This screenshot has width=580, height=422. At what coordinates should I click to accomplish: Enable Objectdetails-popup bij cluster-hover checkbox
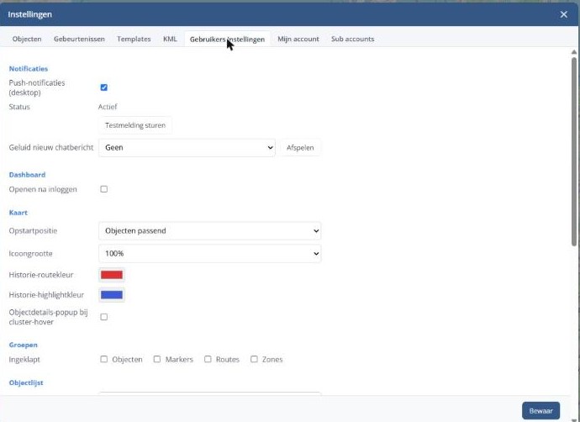coord(104,317)
